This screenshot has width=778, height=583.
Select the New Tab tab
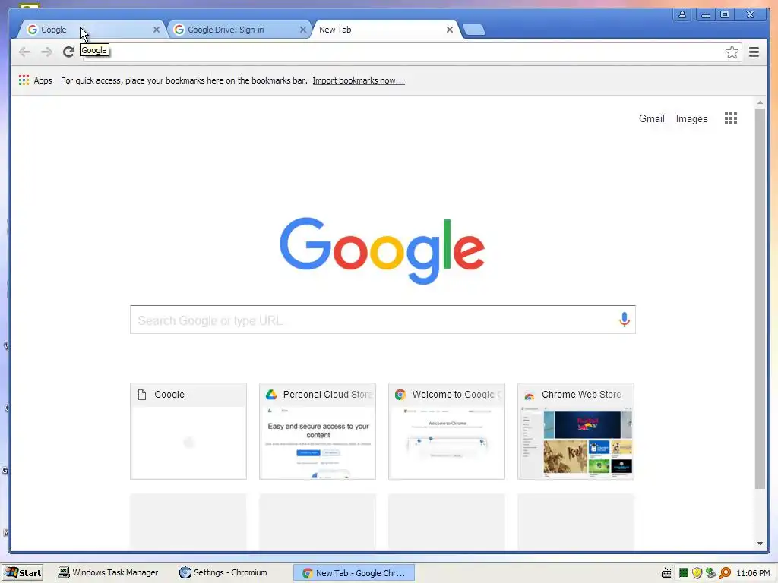384,30
